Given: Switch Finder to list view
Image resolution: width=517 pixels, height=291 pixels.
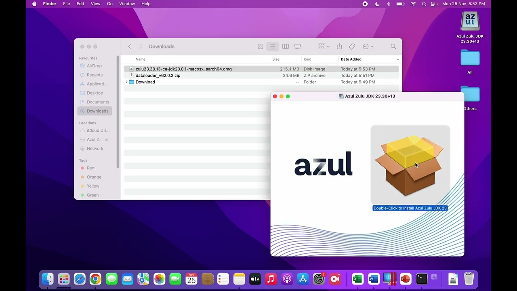Looking at the screenshot, I should point(273,46).
